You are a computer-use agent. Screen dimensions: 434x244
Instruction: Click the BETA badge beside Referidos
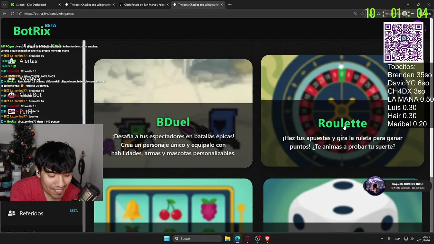point(74,211)
